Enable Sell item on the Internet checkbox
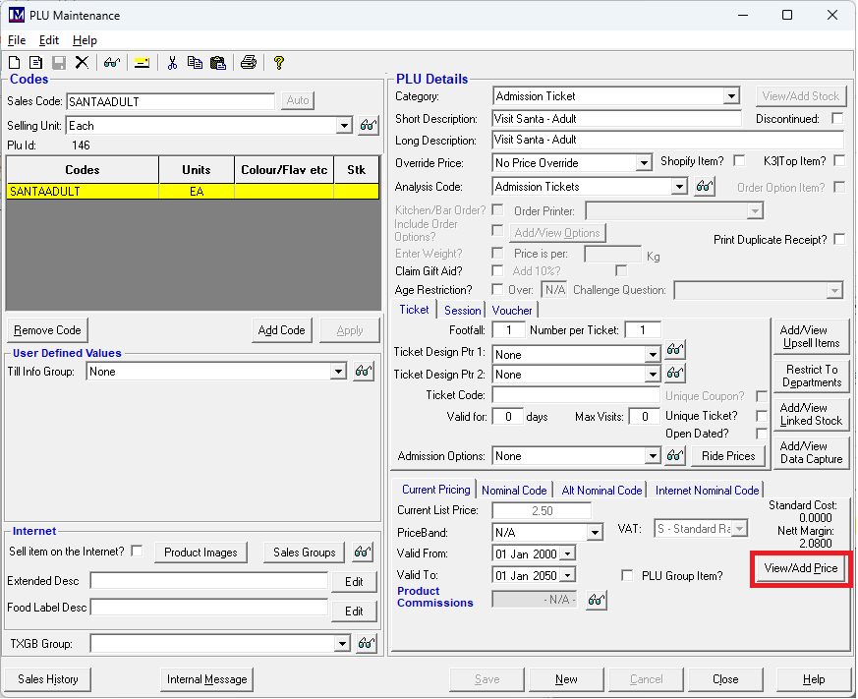This screenshot has height=699, width=858. point(137,551)
